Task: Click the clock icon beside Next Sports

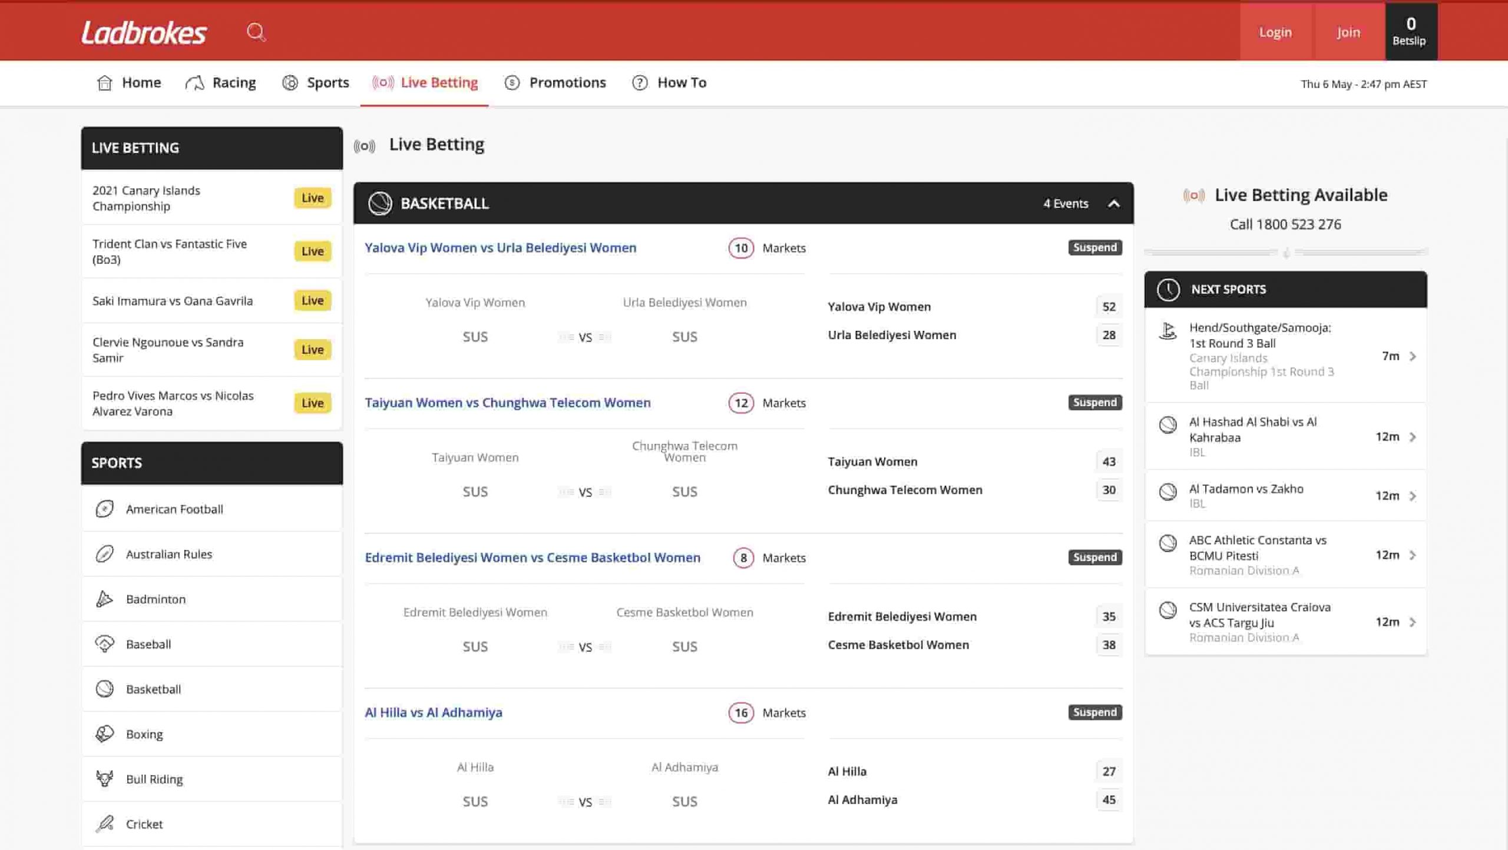Action: coord(1168,290)
